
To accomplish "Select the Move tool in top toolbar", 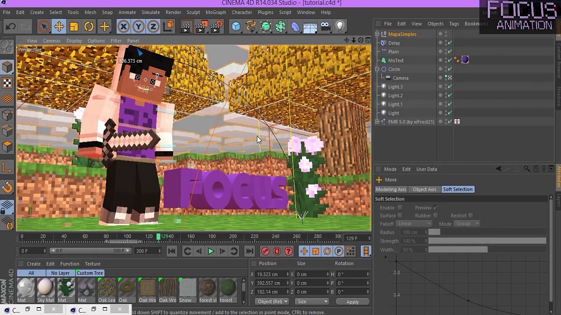I will pos(59,27).
